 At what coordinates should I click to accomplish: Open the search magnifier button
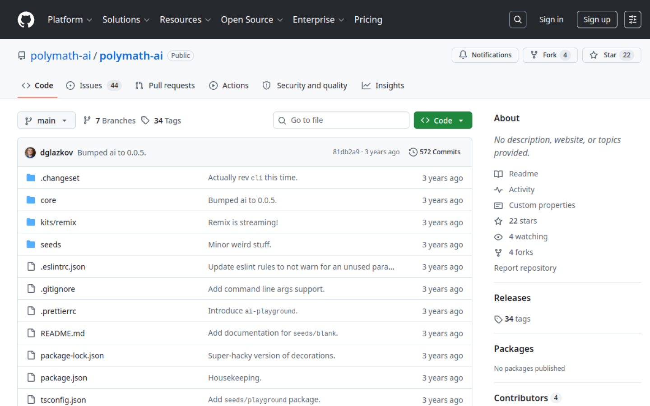click(518, 19)
